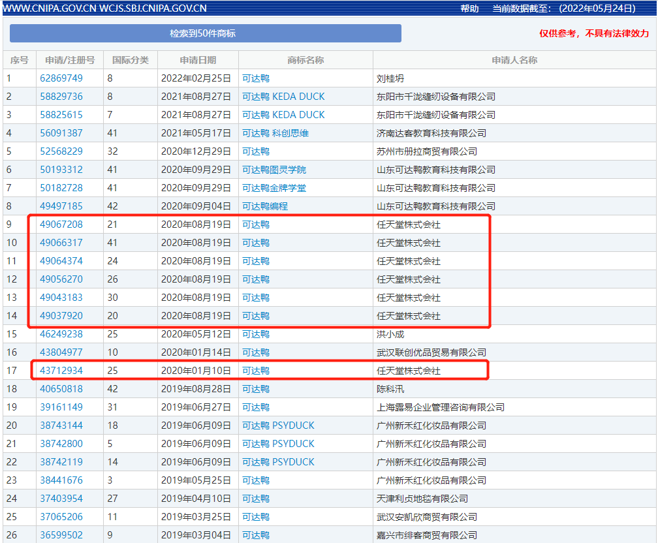Open trademark 可达鸭 KEDA DUCK in row 2

click(x=283, y=97)
